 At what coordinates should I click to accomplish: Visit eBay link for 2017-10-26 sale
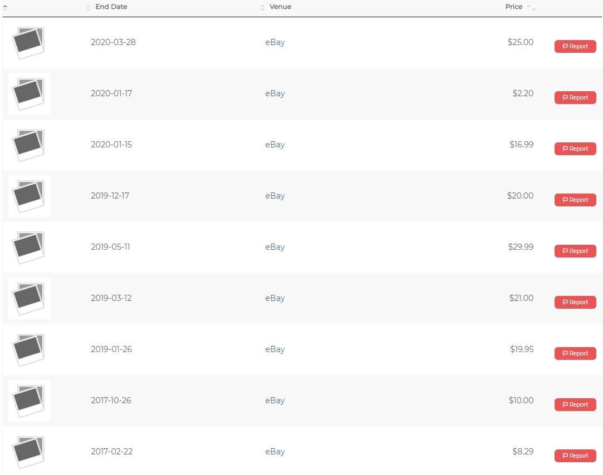tap(274, 400)
